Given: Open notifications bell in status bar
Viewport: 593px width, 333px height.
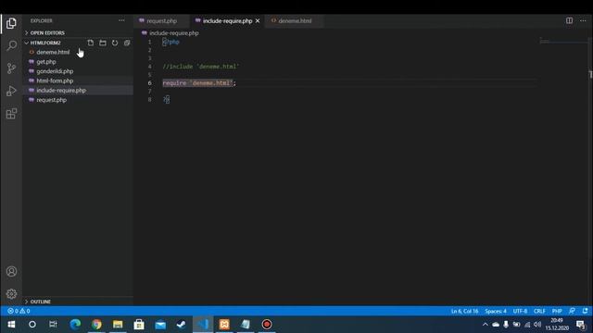Looking at the screenshot, I should (x=585, y=311).
